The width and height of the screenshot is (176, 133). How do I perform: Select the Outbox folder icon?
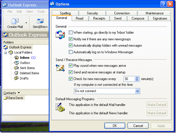click(17, 63)
